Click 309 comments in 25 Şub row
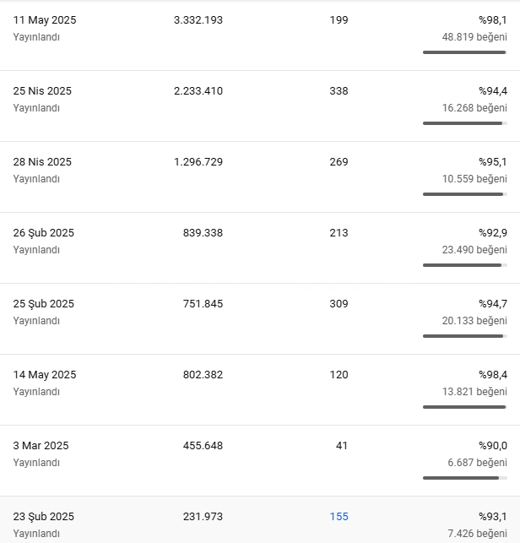 click(x=339, y=304)
